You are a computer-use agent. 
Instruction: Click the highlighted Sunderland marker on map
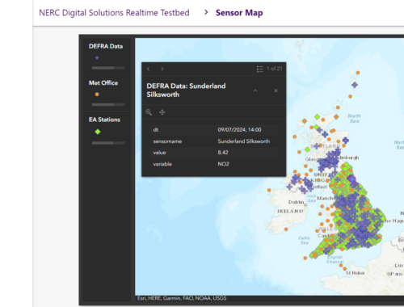[x=351, y=179]
